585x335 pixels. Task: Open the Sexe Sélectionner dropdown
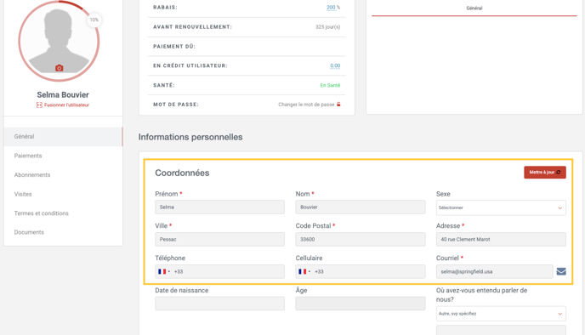click(x=501, y=207)
